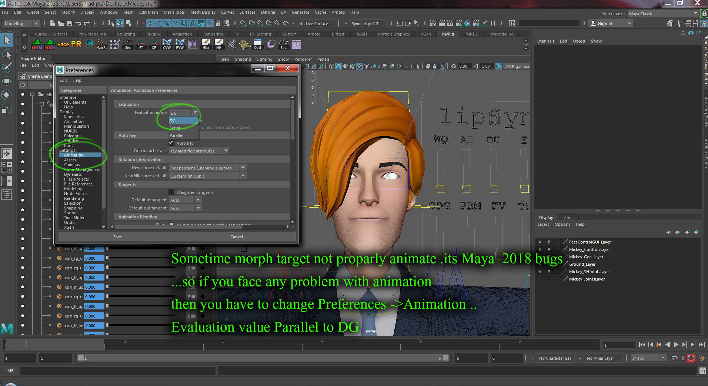Activate the Select tool in the toolbox
The image size is (708, 386).
(x=7, y=40)
